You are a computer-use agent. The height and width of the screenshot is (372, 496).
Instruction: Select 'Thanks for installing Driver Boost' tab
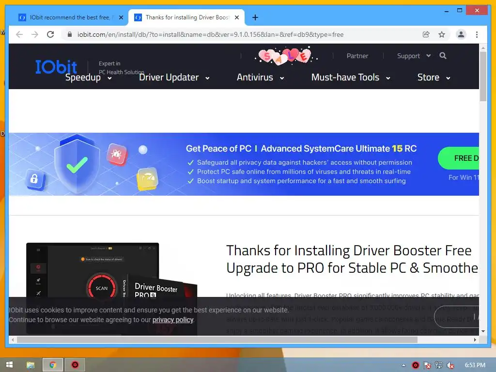point(186,17)
